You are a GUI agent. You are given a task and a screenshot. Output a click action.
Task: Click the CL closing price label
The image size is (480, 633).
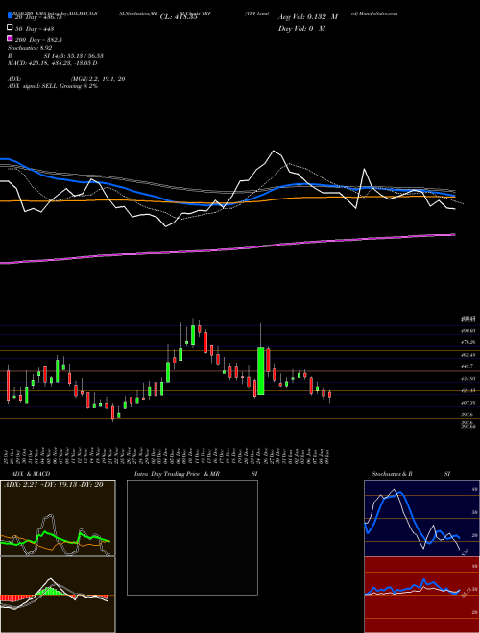click(x=179, y=17)
